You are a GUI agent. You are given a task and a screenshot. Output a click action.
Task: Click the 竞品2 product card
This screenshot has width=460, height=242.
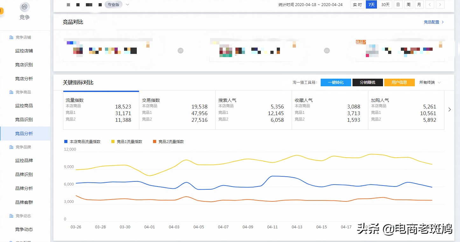[400, 50]
